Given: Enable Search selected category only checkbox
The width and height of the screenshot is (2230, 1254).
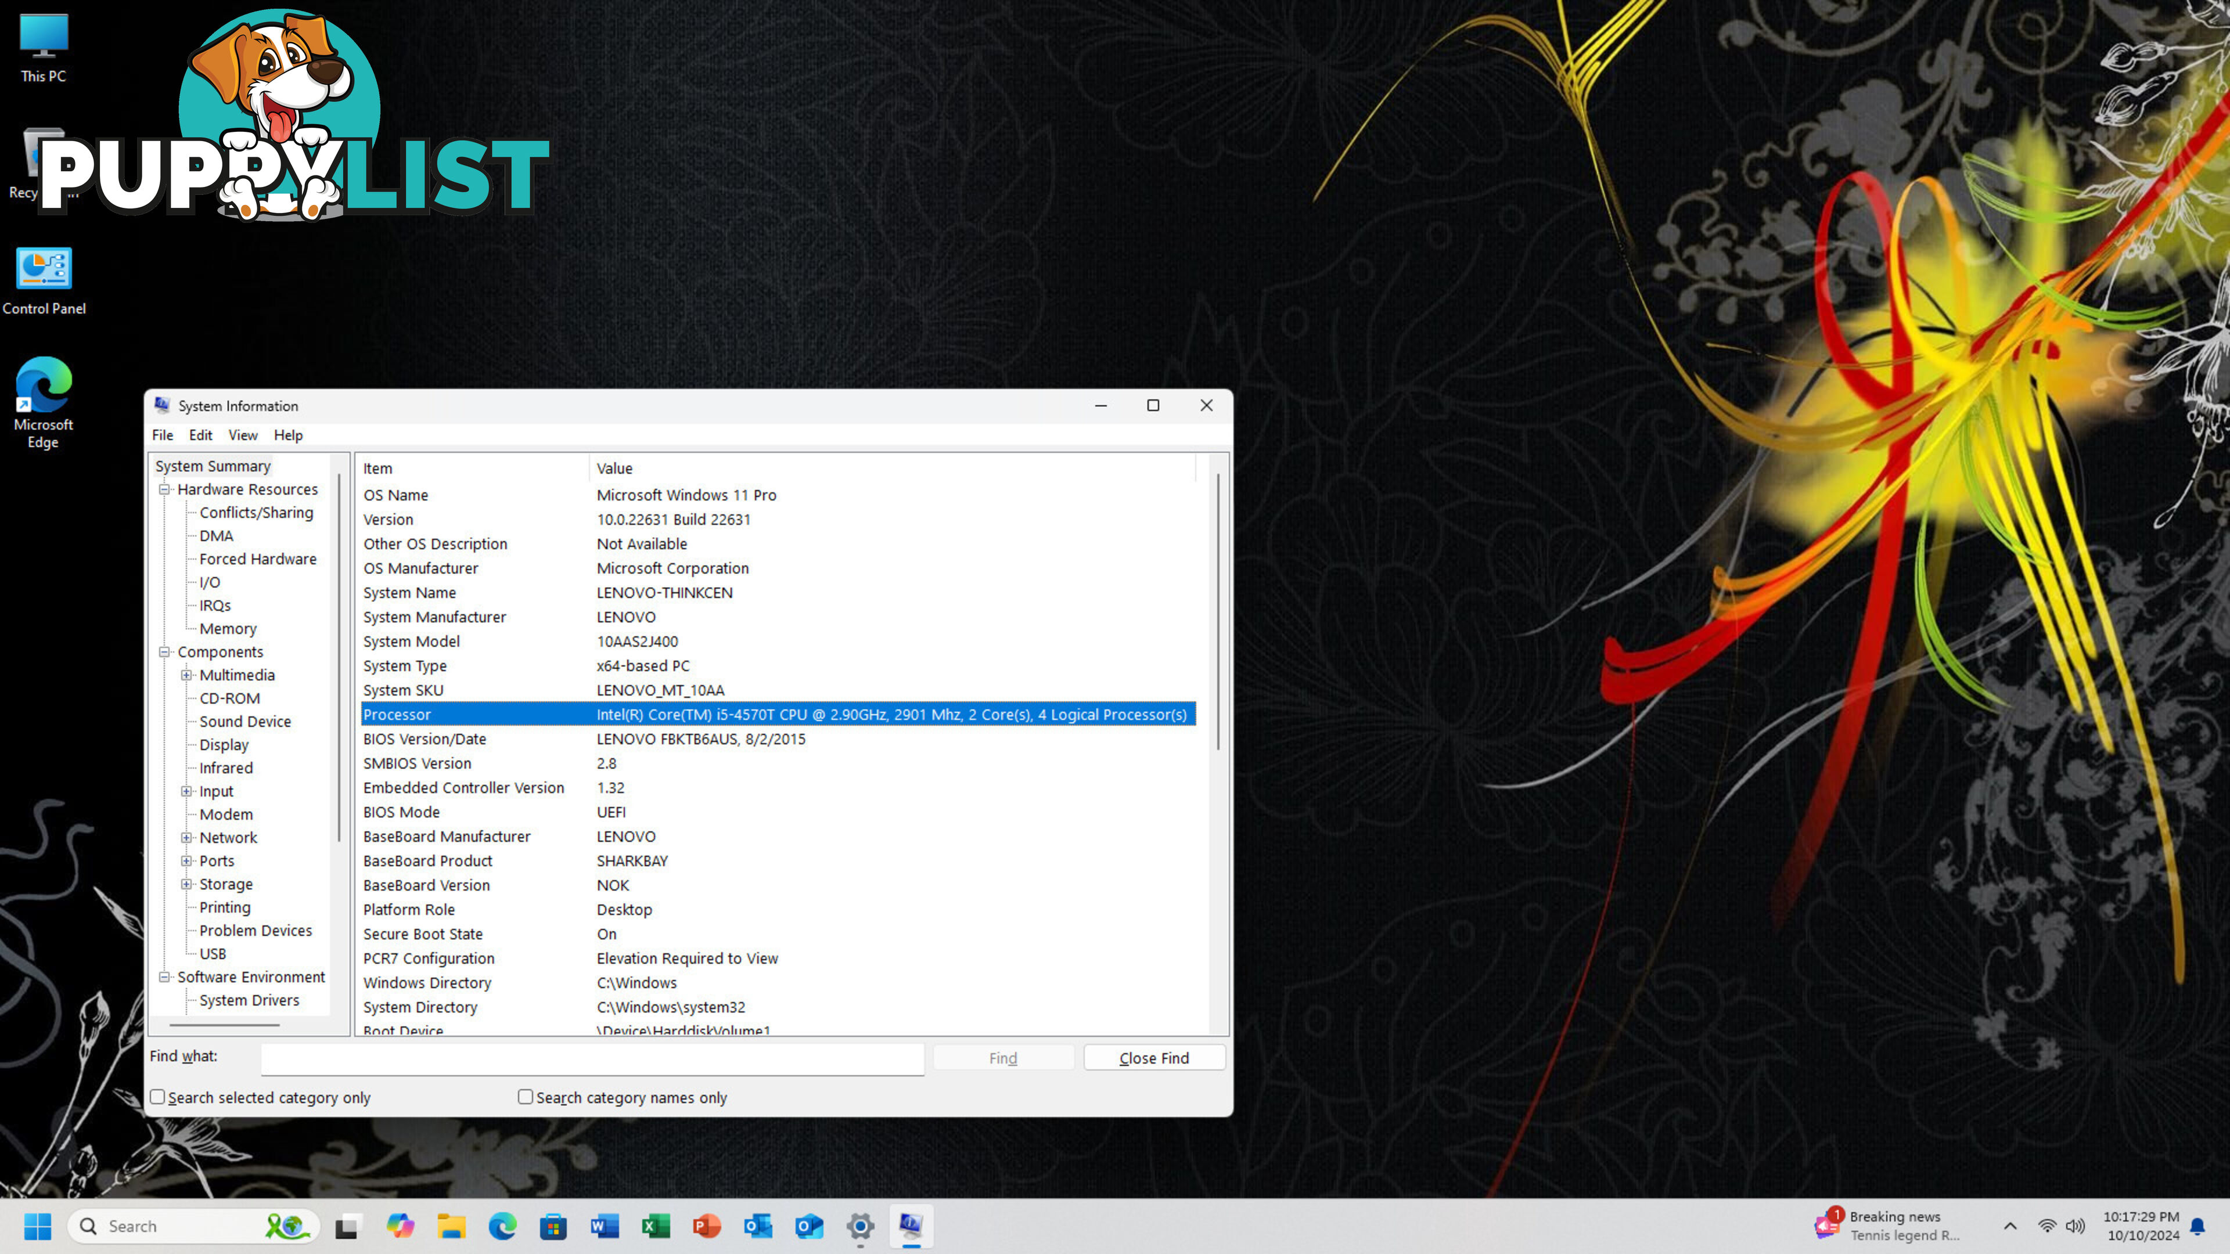Looking at the screenshot, I should pyautogui.click(x=157, y=1097).
